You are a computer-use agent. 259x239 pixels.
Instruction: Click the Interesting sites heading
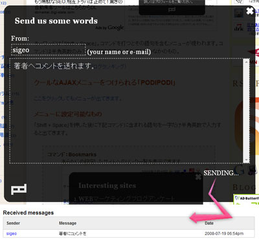pyautogui.click(x=107, y=186)
